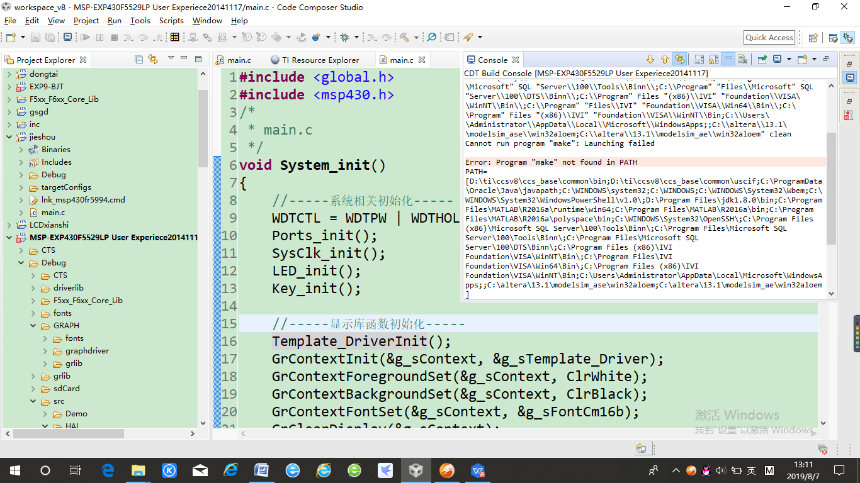The height and width of the screenshot is (483, 860).
Task: Close the active main.c editor tab
Action: (x=422, y=60)
